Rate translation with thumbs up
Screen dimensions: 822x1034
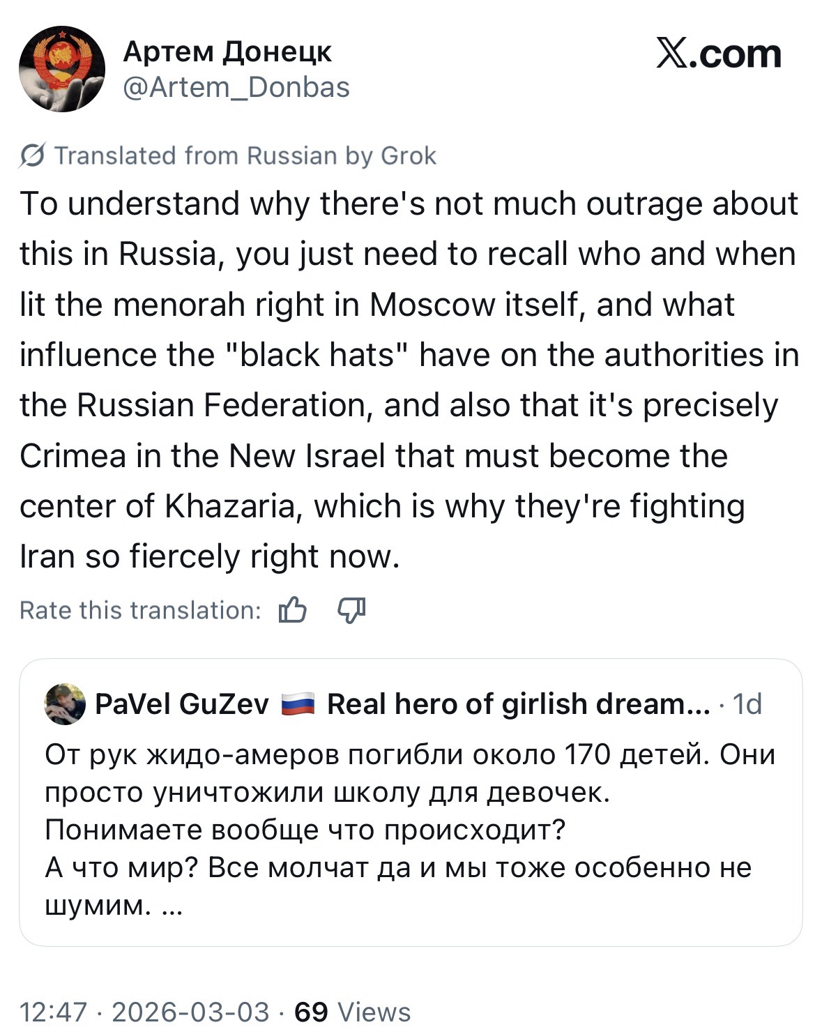coord(292,610)
